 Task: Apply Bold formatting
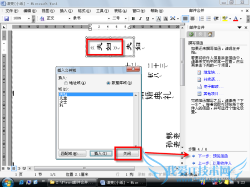(x=133, y=18)
